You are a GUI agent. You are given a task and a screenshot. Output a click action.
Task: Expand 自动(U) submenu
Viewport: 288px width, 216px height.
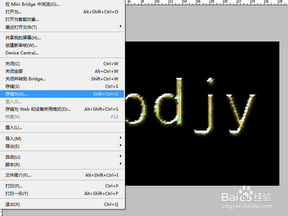(62, 157)
